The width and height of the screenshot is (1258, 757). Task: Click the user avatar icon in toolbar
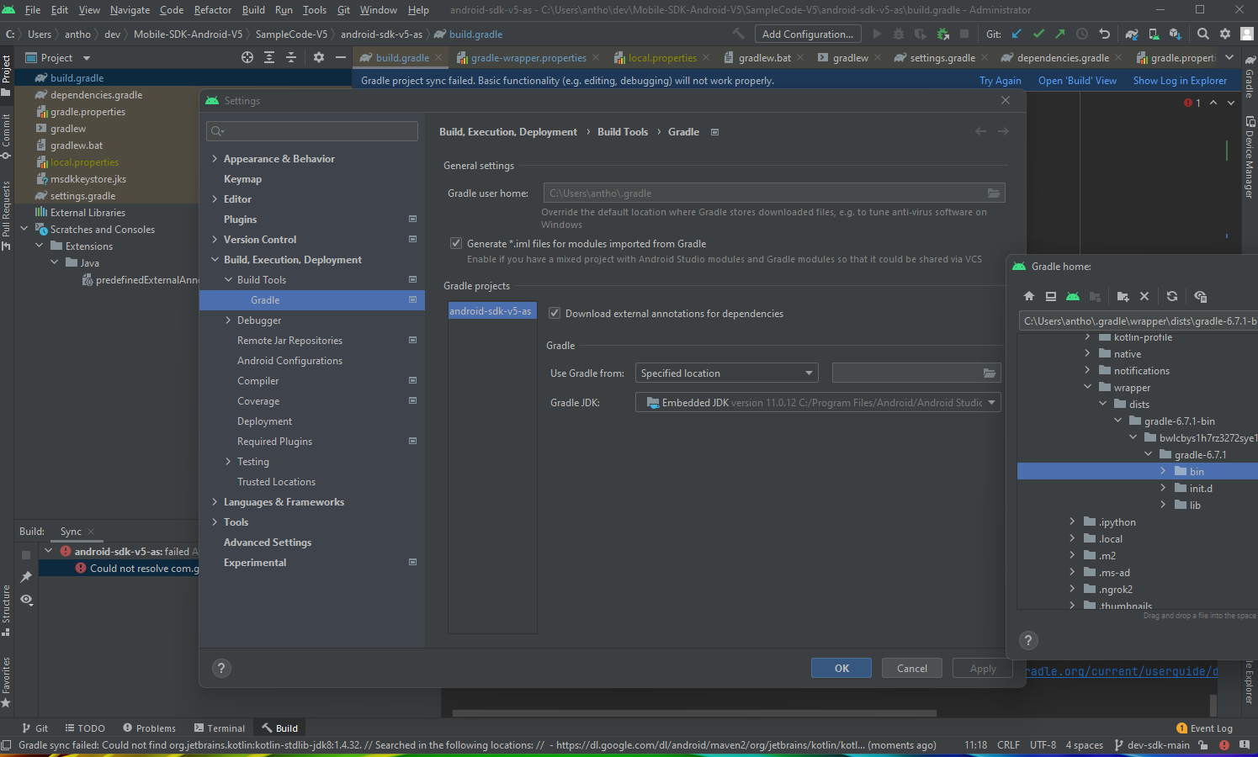[x=1247, y=34]
